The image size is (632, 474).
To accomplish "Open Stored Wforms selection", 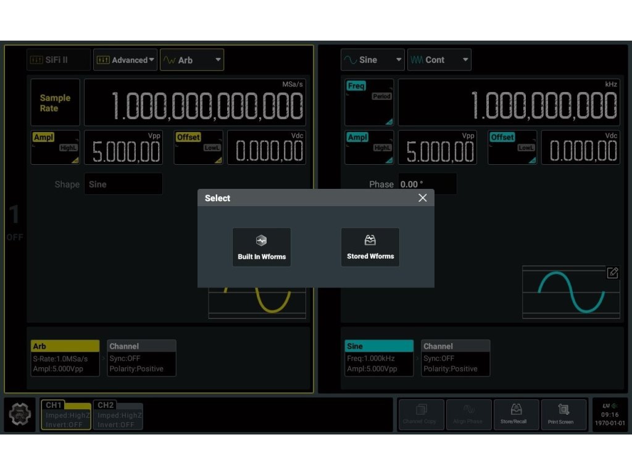I will pyautogui.click(x=370, y=247).
